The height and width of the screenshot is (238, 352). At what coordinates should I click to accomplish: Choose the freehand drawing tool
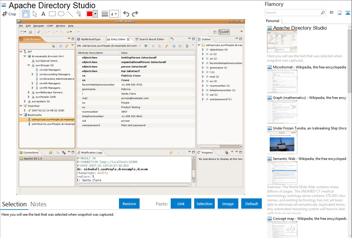tap(79, 14)
